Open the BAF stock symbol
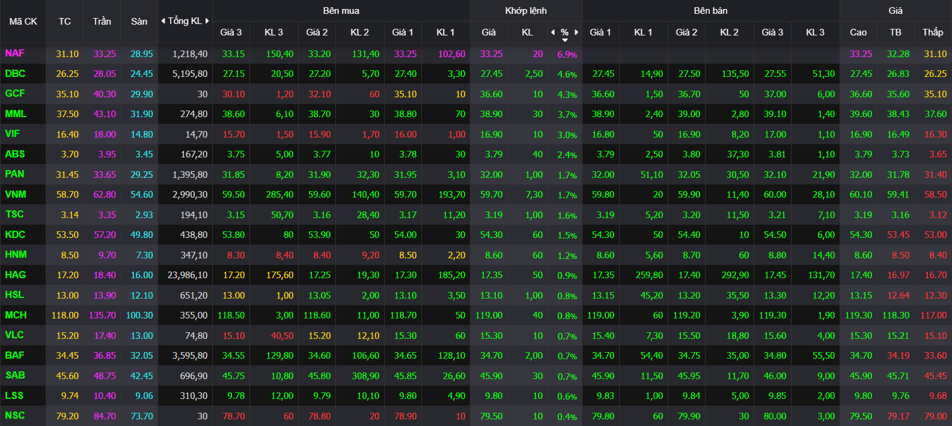952x426 pixels. [14, 355]
